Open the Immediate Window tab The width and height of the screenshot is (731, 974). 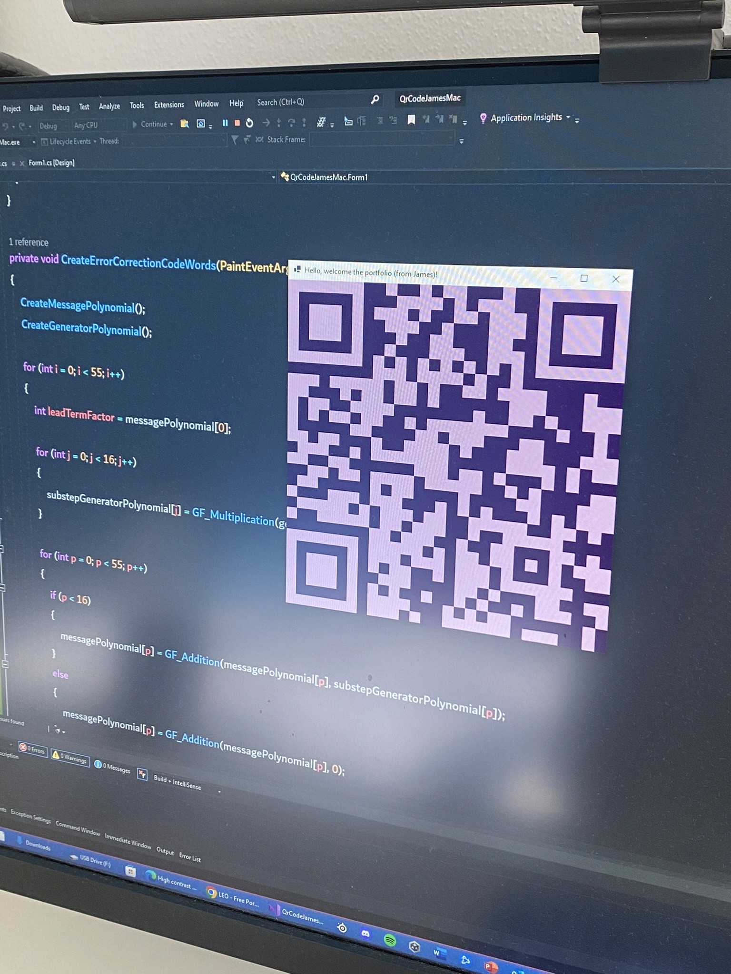[x=128, y=841]
